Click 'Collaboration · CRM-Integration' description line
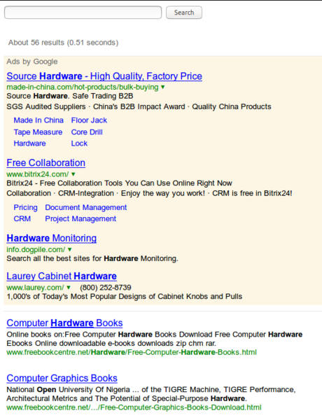This screenshot has width=322, height=420. click(x=149, y=193)
